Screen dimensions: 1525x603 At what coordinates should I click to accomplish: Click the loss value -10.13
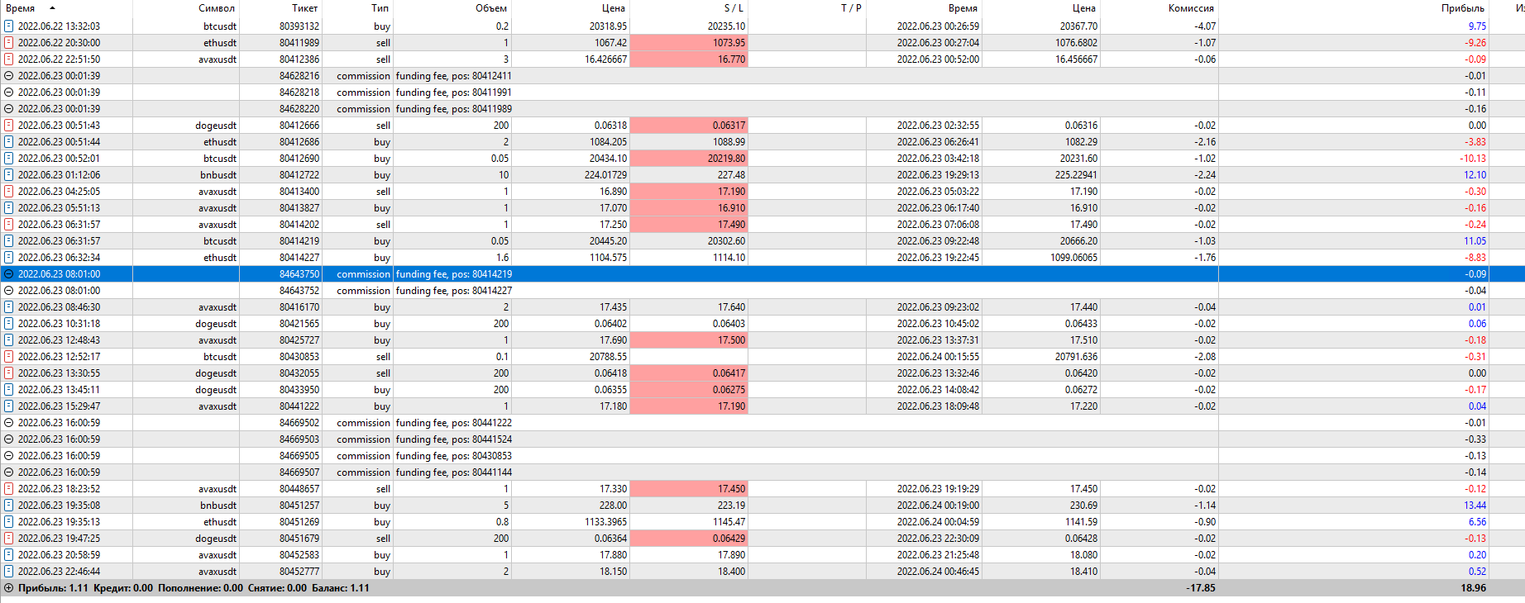pyautogui.click(x=1472, y=159)
